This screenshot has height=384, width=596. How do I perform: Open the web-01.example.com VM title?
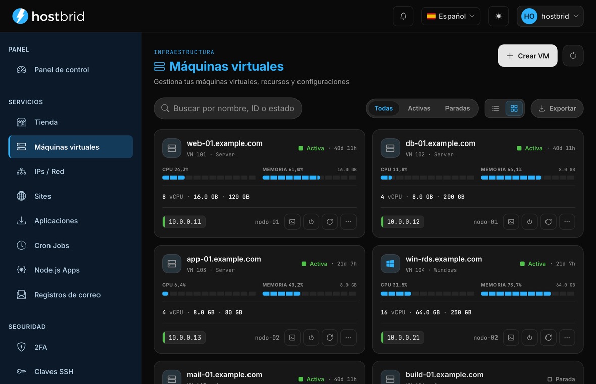(x=225, y=143)
